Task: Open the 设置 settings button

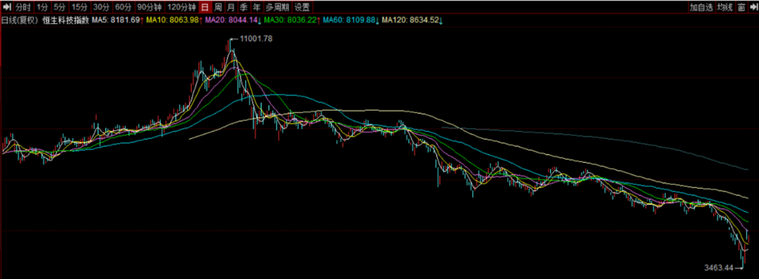Action: click(302, 7)
